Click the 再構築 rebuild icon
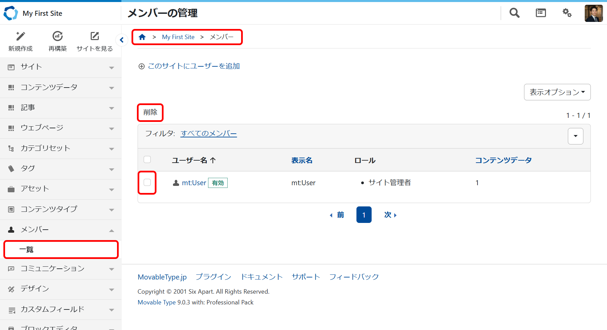Screen dimensions: 607x330 point(58,36)
